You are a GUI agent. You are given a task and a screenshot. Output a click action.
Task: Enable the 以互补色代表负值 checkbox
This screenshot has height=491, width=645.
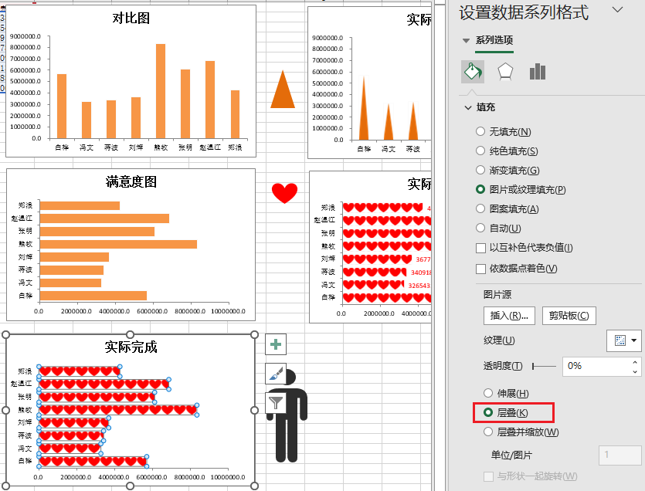point(481,248)
